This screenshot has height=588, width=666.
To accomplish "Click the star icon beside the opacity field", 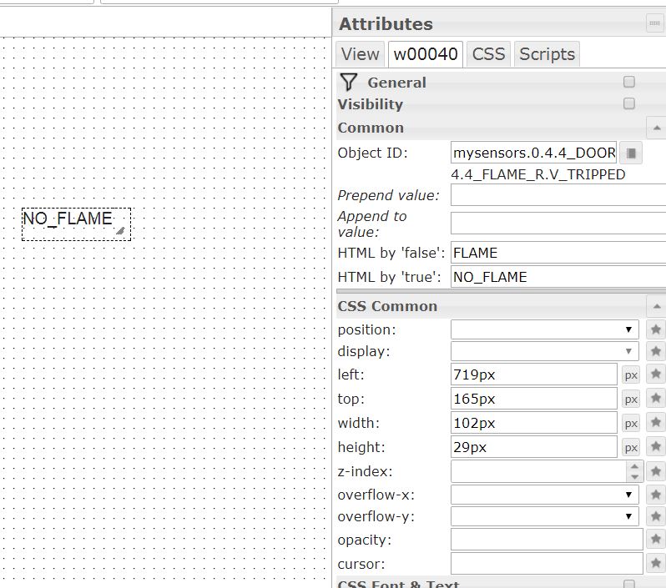I will [x=656, y=540].
